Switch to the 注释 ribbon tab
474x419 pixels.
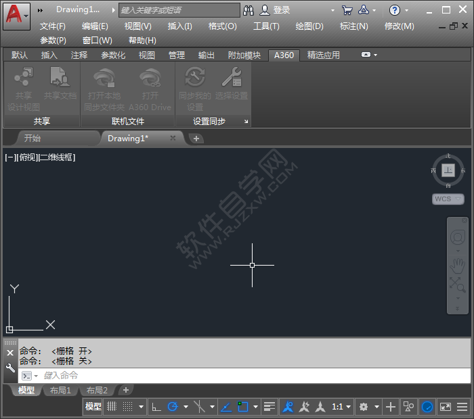[x=79, y=55]
